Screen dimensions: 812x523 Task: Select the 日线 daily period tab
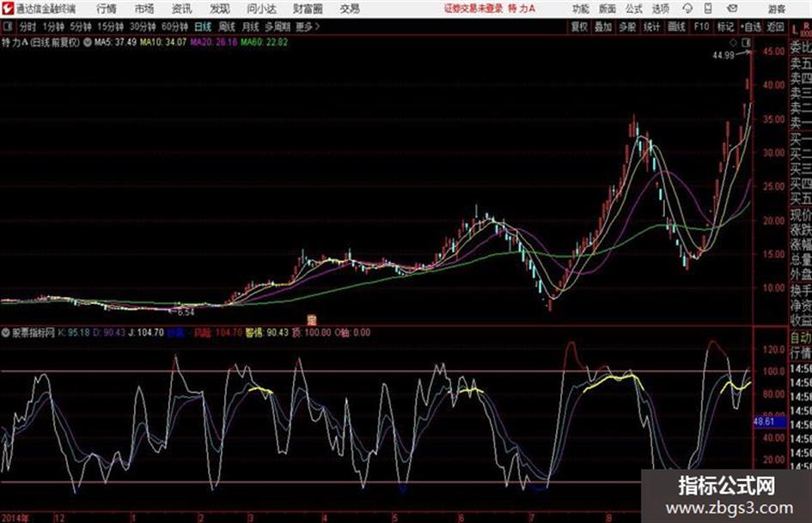tap(203, 27)
